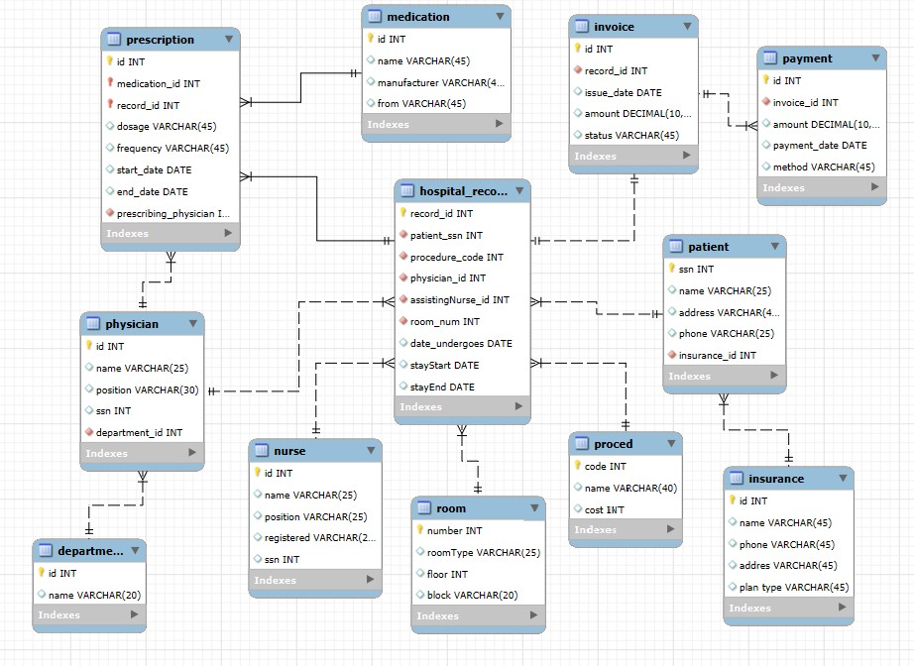This screenshot has height=666, width=914.
Task: Collapse the proced table via header arrow
Action: point(671,443)
